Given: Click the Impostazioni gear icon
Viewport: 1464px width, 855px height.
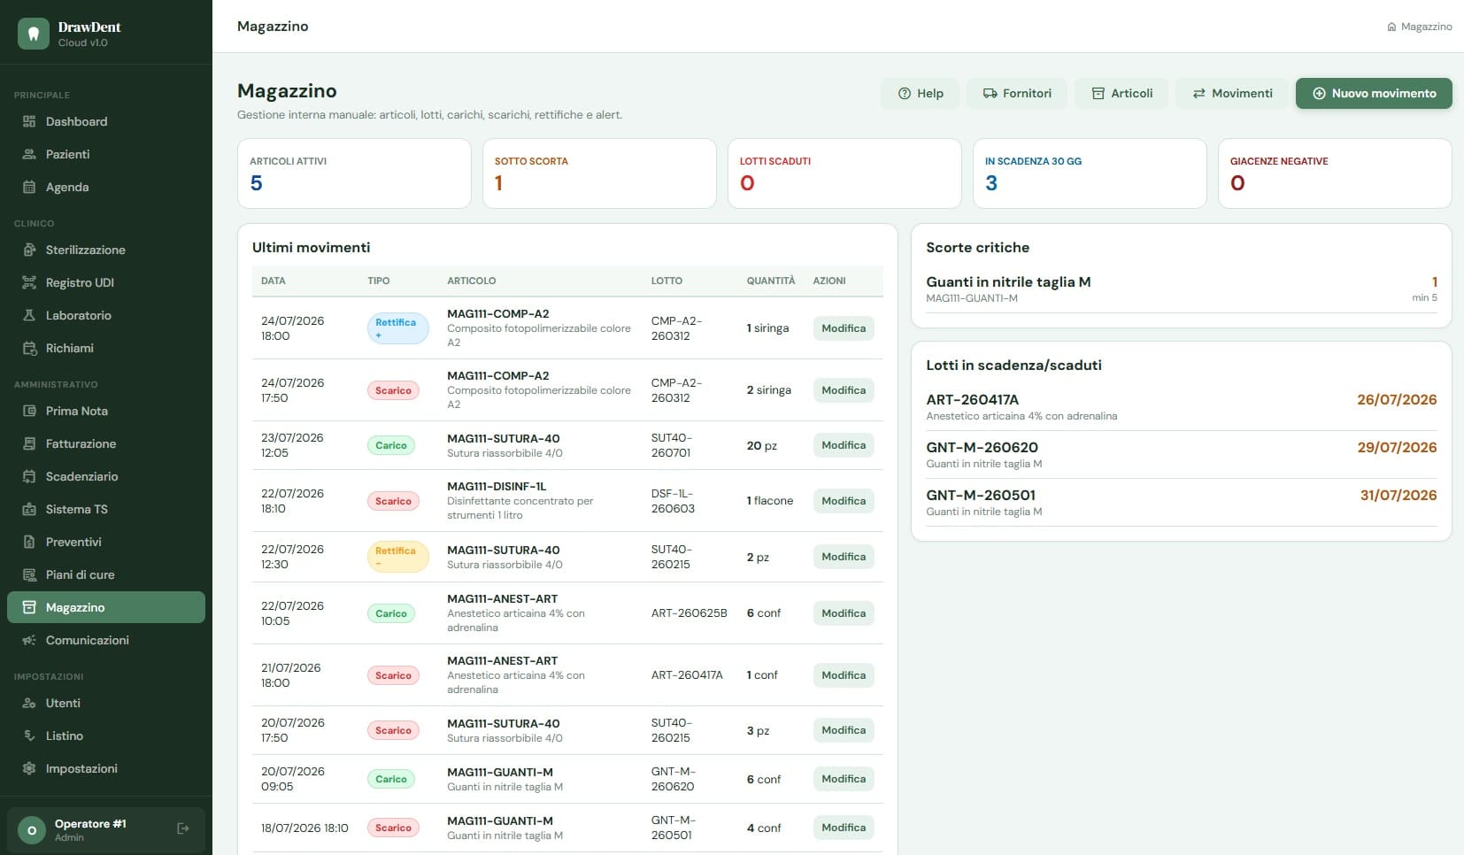Looking at the screenshot, I should coord(29,768).
